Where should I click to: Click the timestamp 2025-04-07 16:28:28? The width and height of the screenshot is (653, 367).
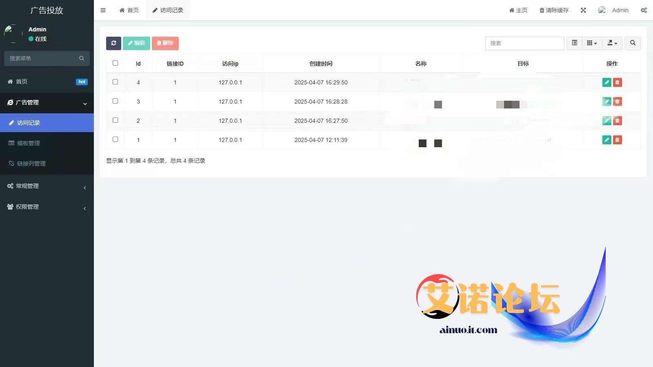pos(321,102)
